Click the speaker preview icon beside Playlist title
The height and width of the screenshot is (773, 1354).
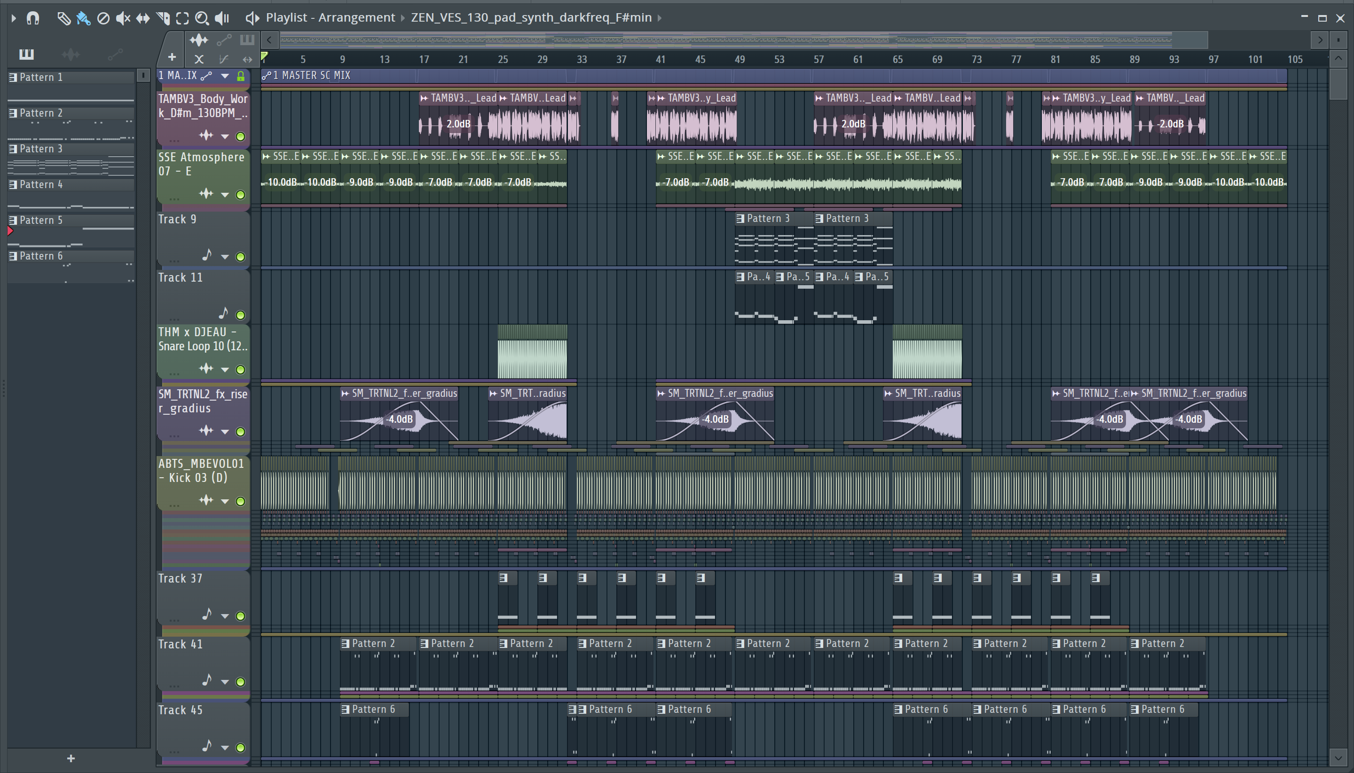[x=252, y=18]
